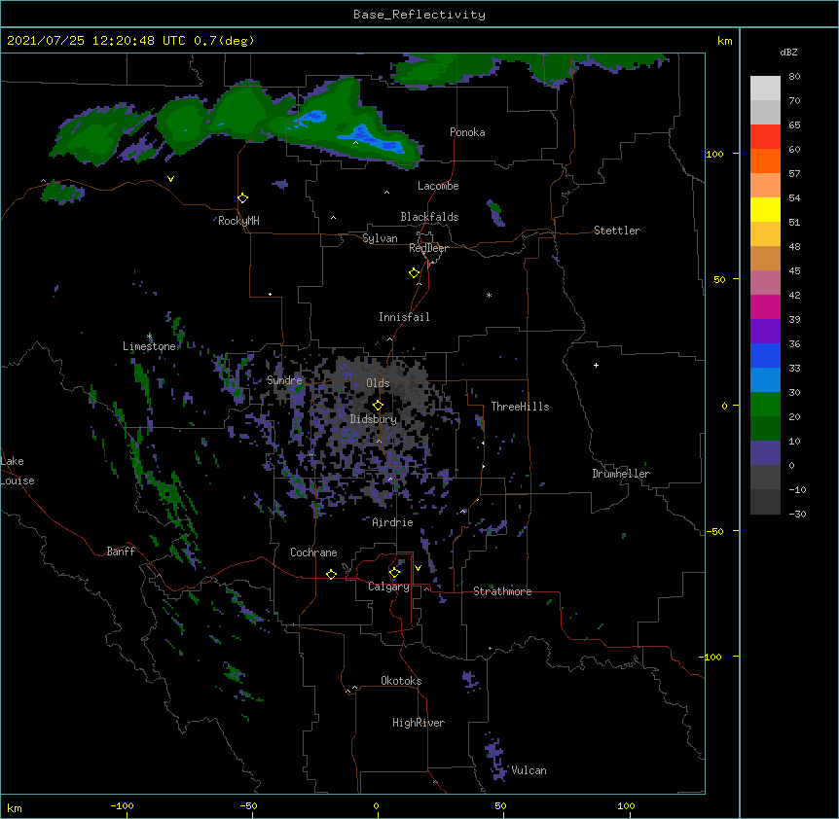Select the orange 57–60 dBZ legend swatch

click(765, 160)
